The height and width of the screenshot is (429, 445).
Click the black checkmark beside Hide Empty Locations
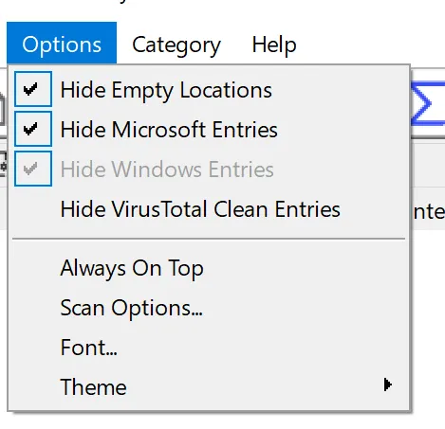click(30, 89)
